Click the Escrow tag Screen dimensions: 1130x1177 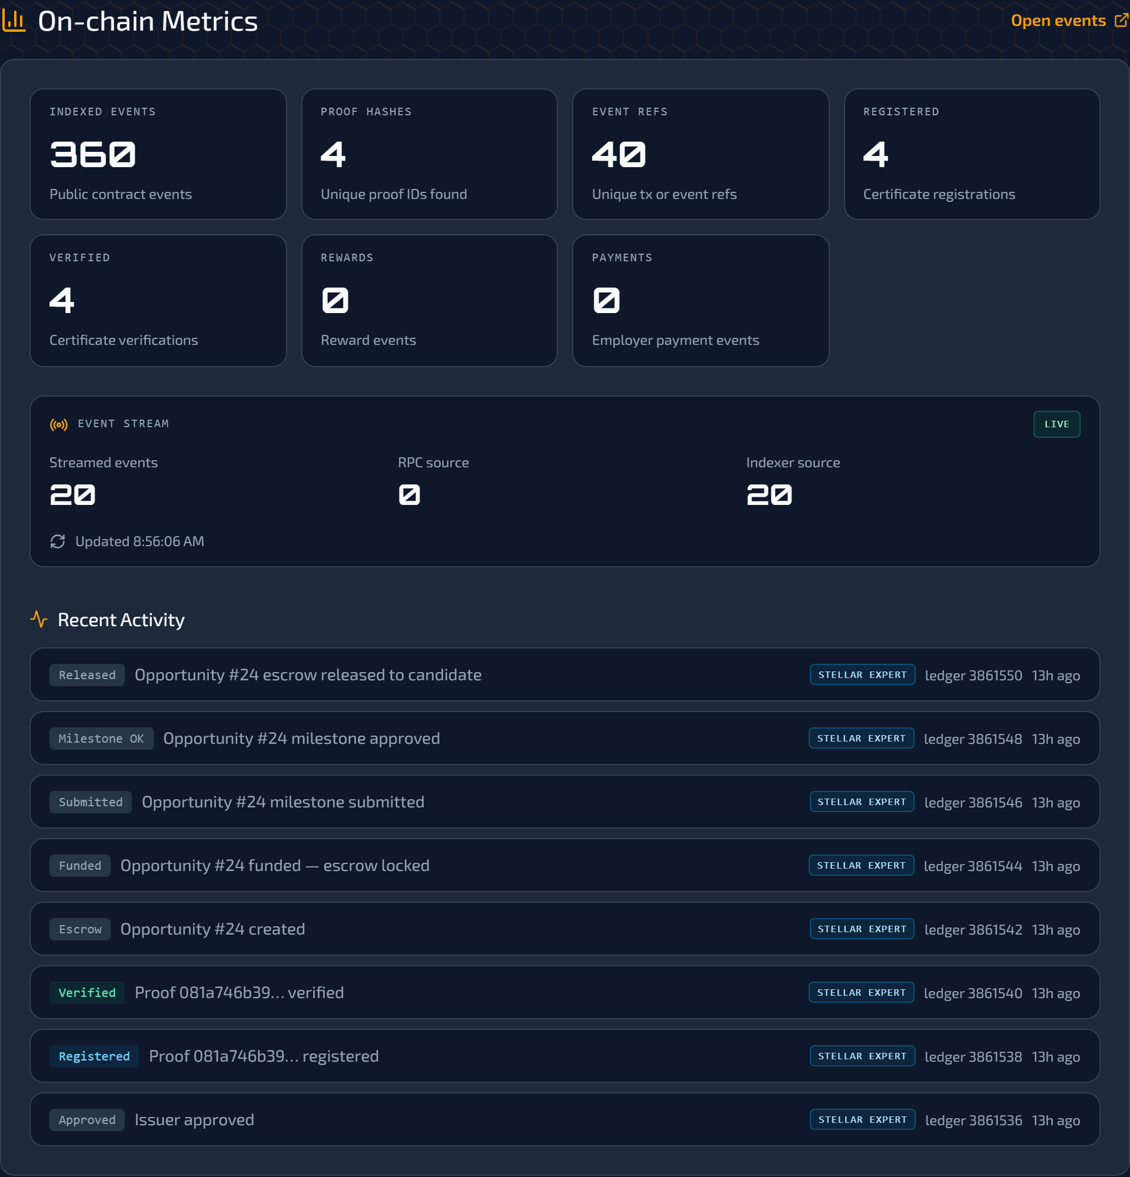tap(80, 930)
